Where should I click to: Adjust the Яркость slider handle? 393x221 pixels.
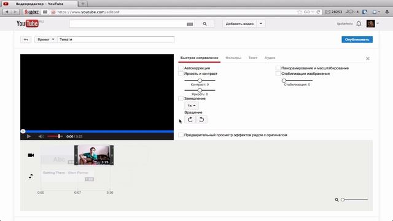200,90
